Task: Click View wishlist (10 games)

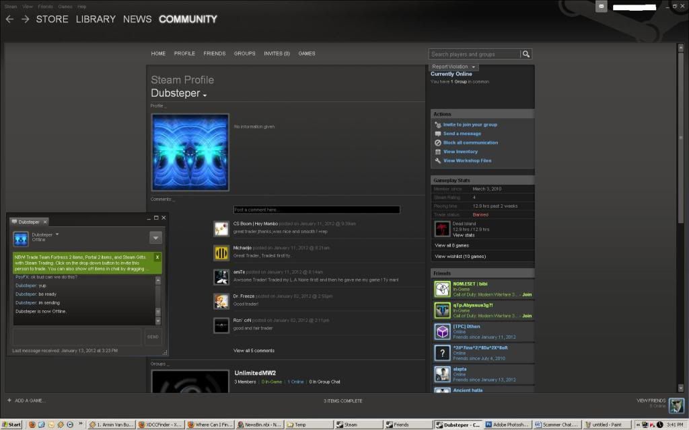Action: click(x=460, y=256)
